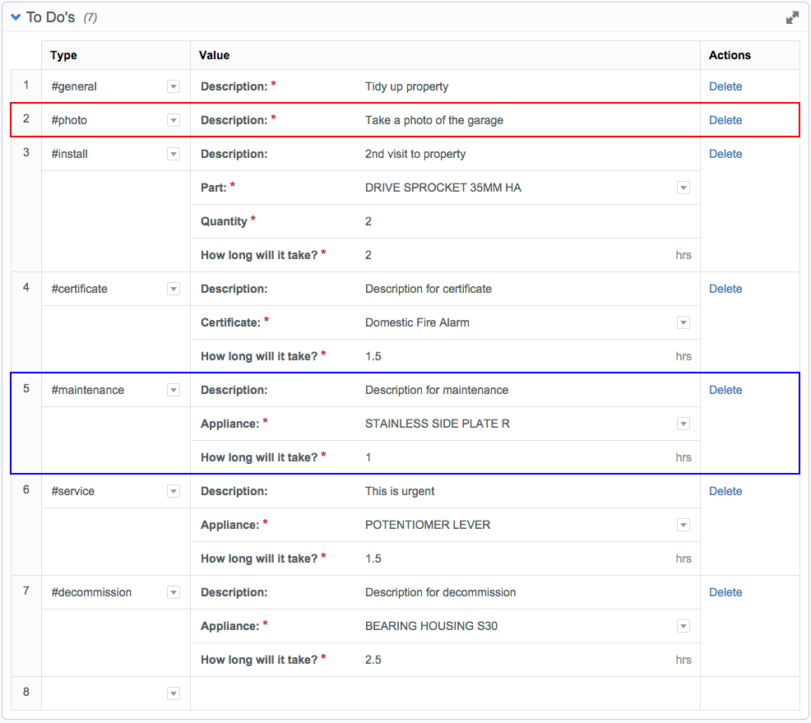Open Part dropdown showing DRIVE SPROCKET 35MM HA

tap(684, 188)
